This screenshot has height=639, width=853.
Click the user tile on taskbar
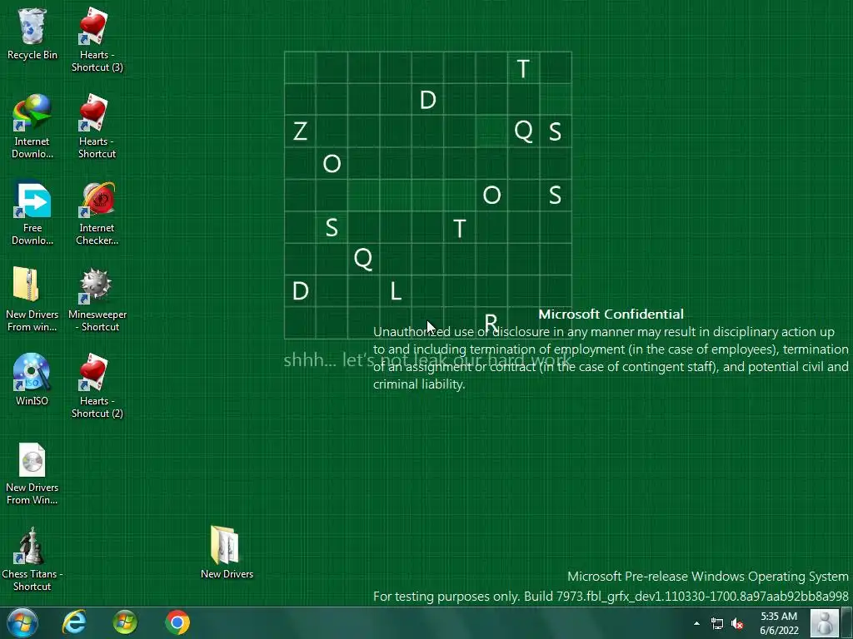[824, 622]
